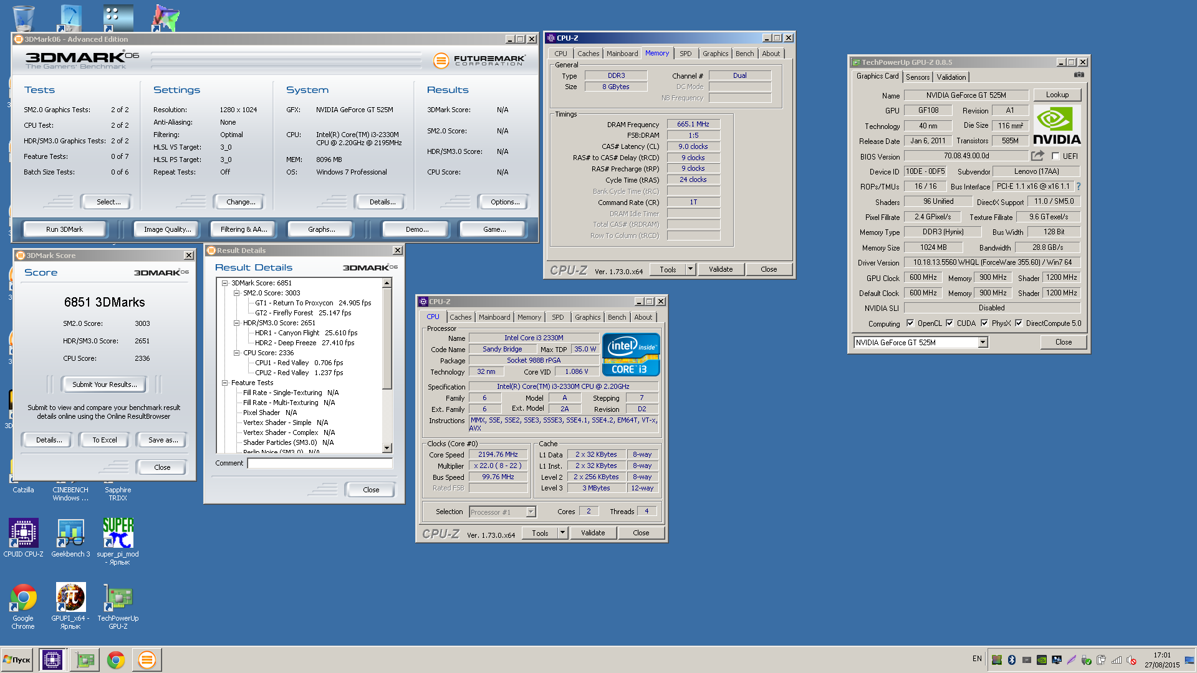Open Mainboard tab in CPU-Z CPU window
This screenshot has height=673, width=1197.
click(494, 317)
